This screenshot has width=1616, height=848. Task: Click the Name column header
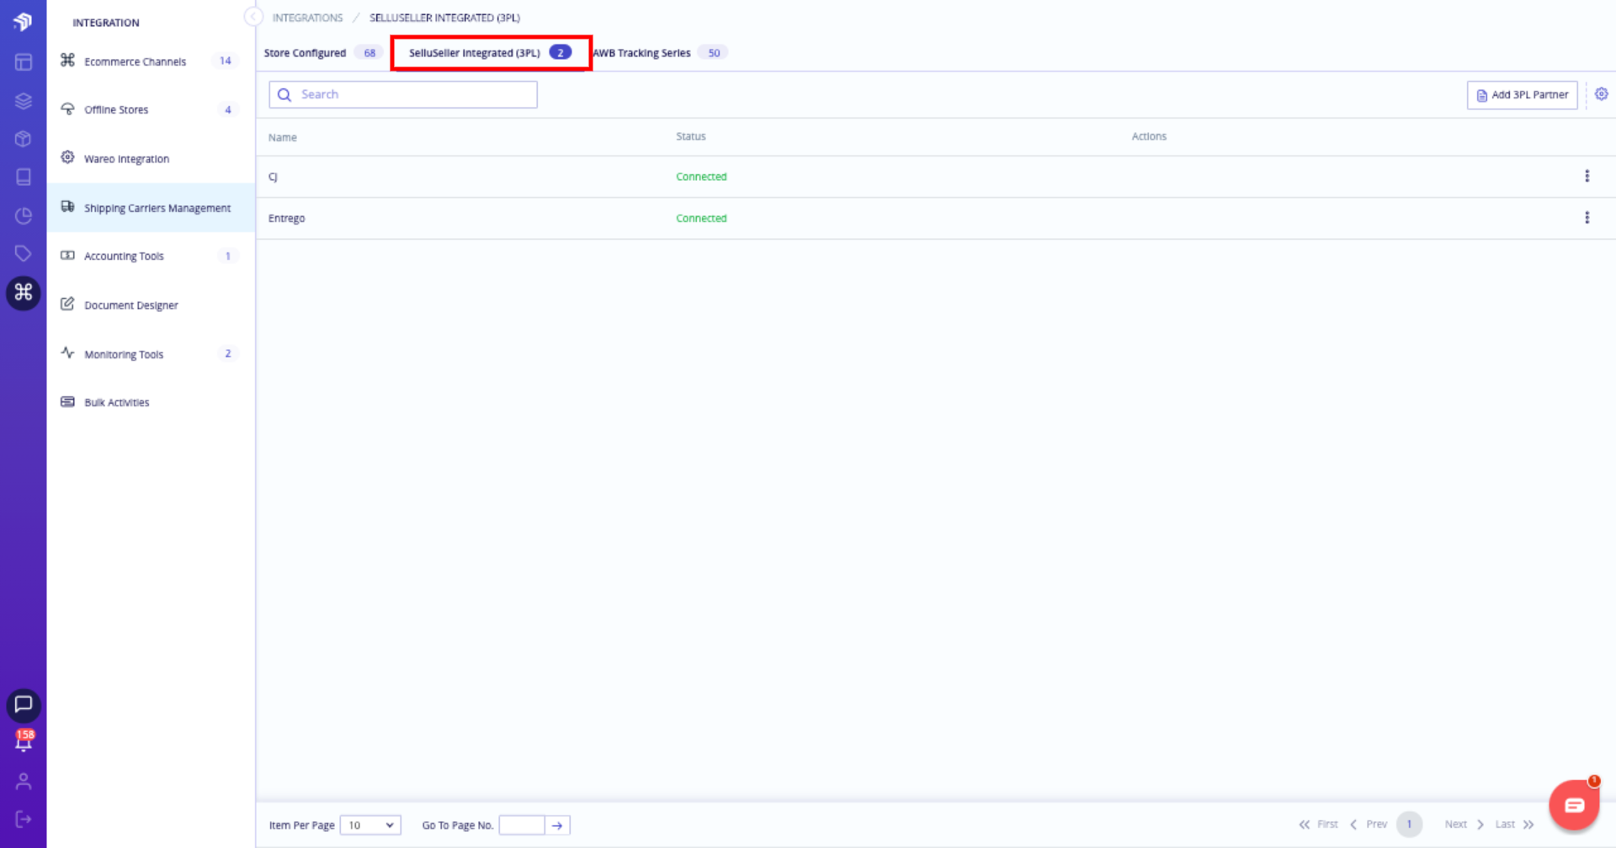[x=283, y=137]
